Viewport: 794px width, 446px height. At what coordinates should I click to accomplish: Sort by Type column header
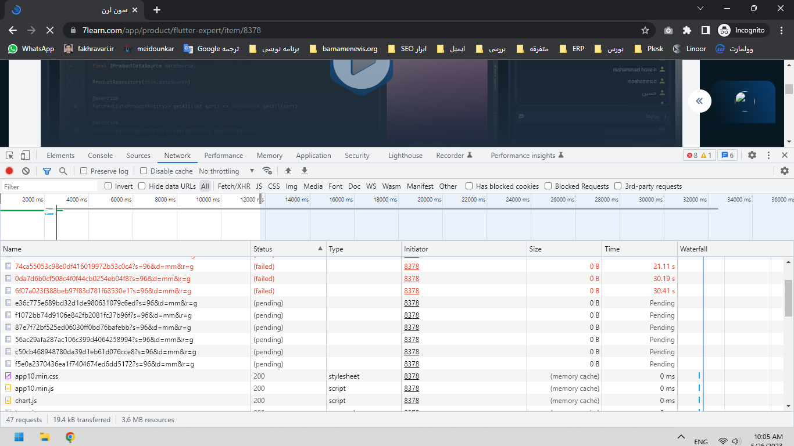364,249
